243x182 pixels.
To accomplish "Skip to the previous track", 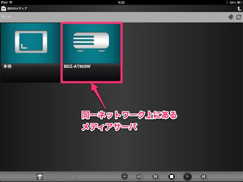I will 155,176.
